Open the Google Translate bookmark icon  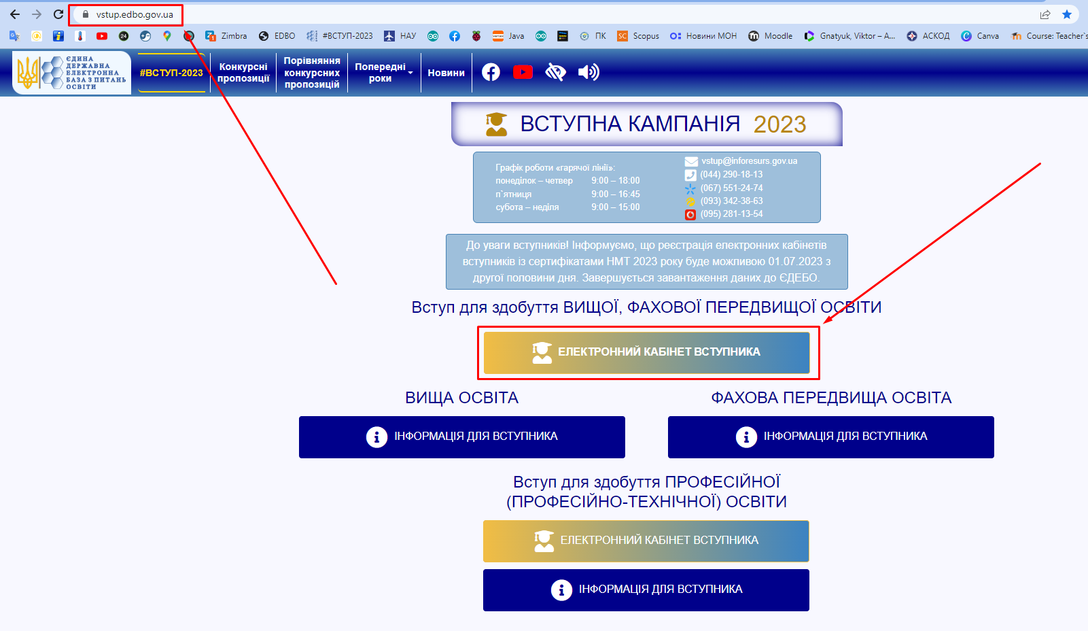click(x=14, y=36)
